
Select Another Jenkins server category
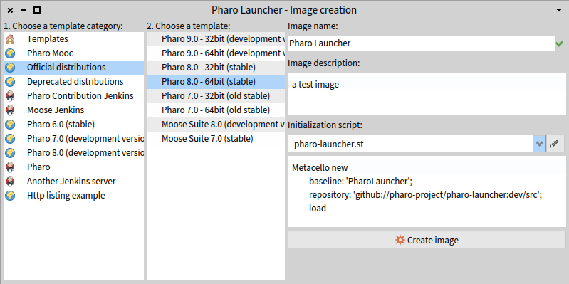pos(74,182)
